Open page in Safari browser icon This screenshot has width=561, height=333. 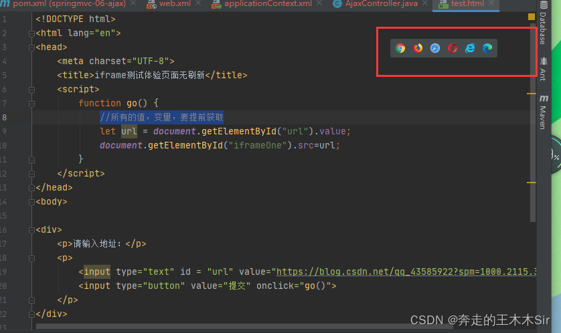[x=435, y=48]
